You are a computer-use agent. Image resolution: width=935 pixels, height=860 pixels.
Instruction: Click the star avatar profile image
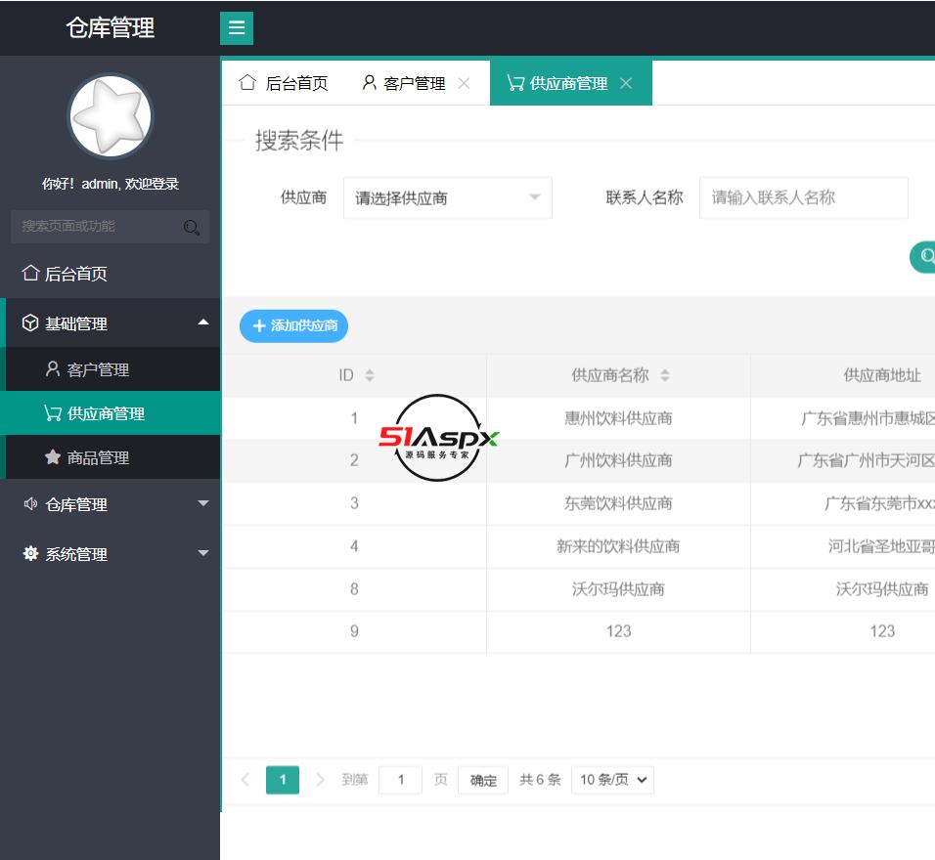pos(111,116)
